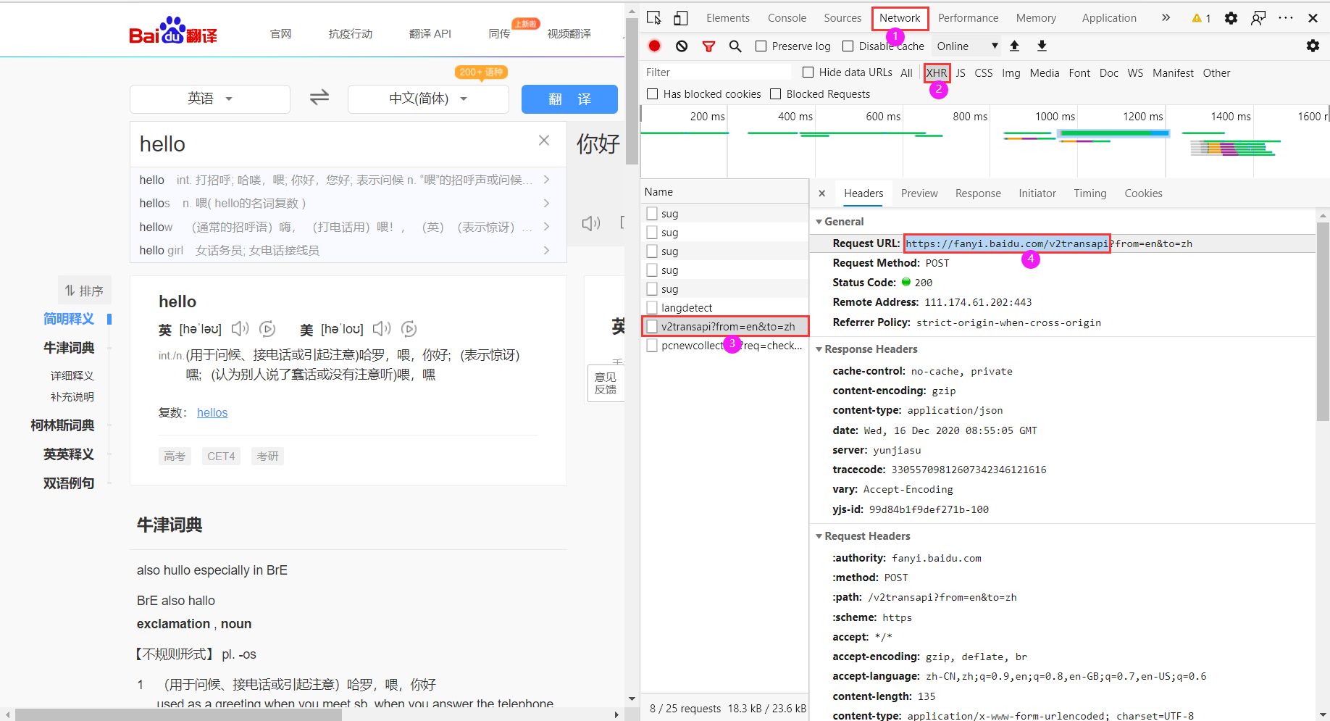Click page horizontal scrollbar thumb
The width and height of the screenshot is (1330, 721).
click(178, 714)
